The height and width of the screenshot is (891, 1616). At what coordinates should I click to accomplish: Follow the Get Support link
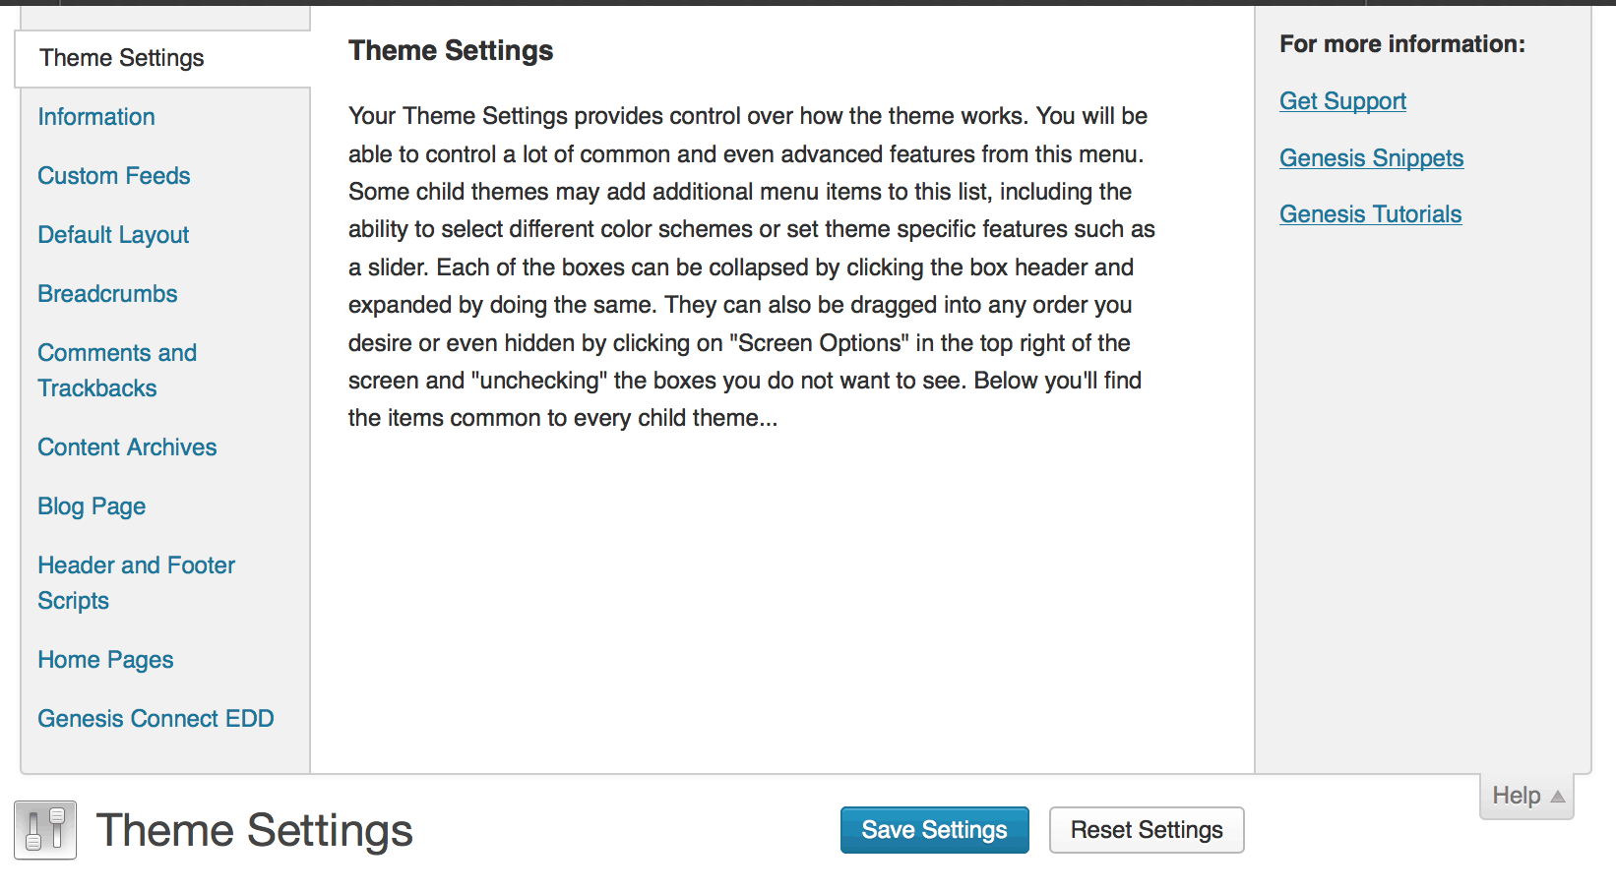(1342, 101)
